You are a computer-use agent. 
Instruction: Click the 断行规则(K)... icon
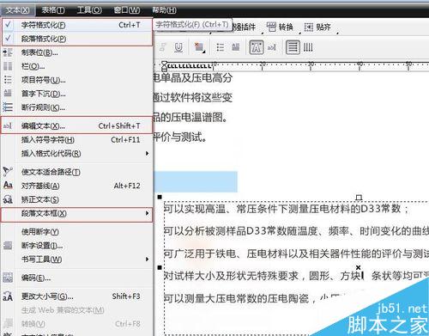(8, 107)
